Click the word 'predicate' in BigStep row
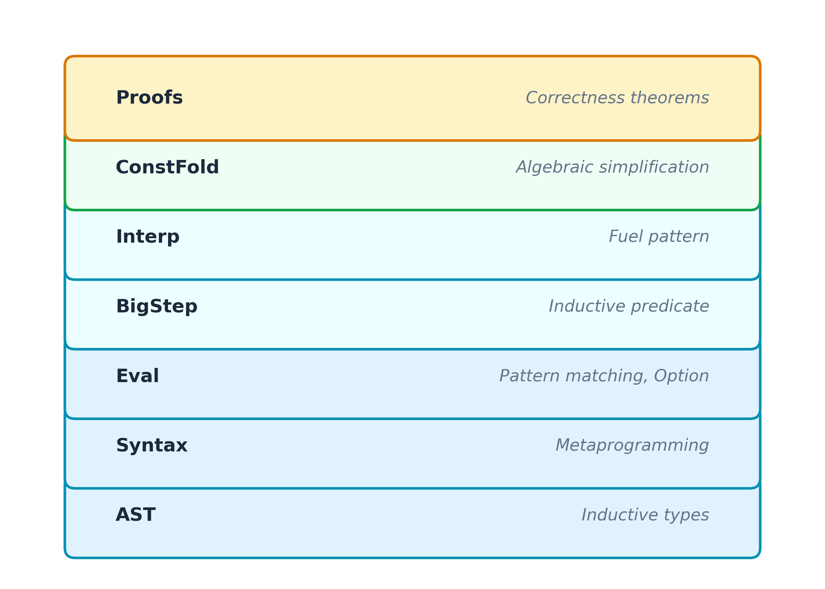The image size is (825, 589). pyautogui.click(x=670, y=306)
